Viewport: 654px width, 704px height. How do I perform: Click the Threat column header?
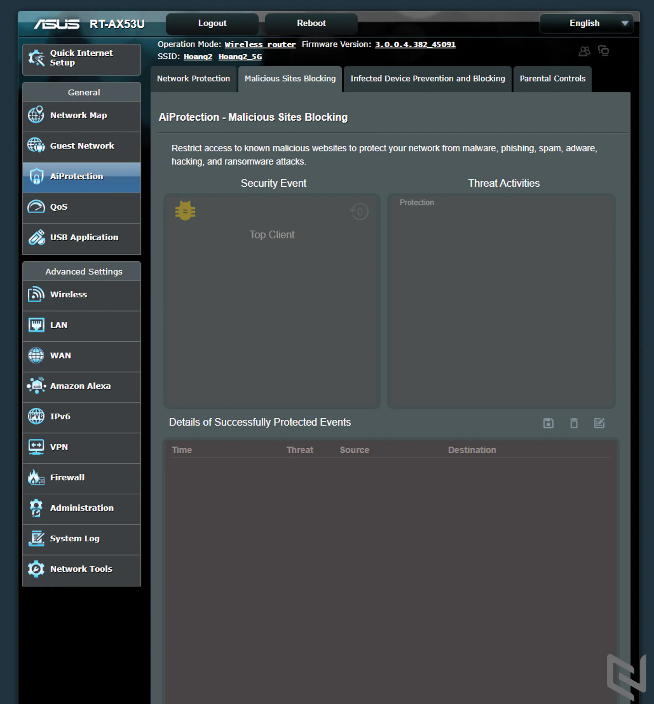(300, 450)
